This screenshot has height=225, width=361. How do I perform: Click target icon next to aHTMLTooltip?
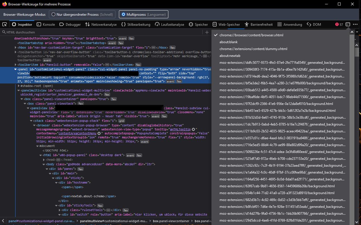(193, 130)
